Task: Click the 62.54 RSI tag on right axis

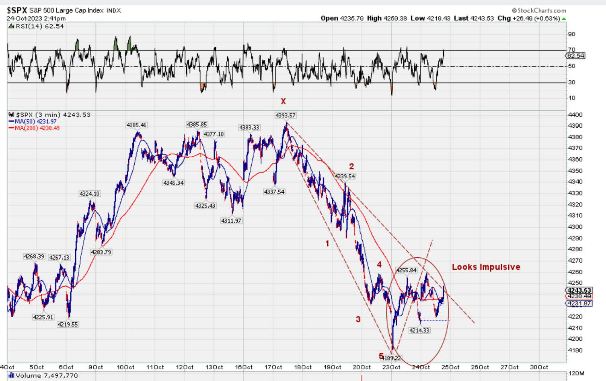Action: (x=575, y=56)
